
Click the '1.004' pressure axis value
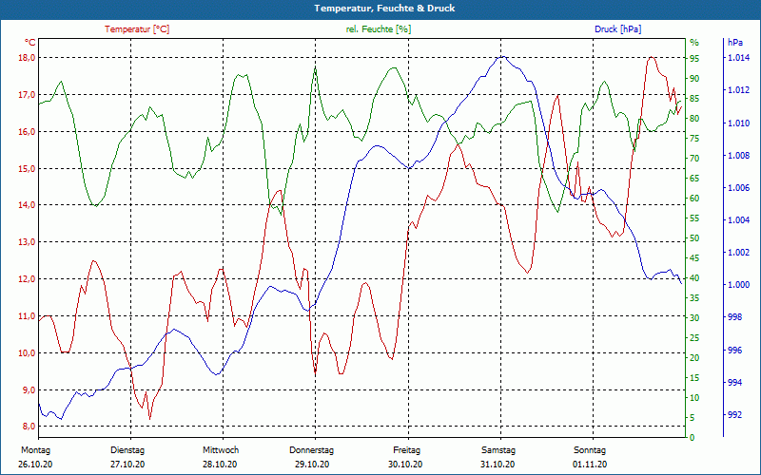[738, 220]
